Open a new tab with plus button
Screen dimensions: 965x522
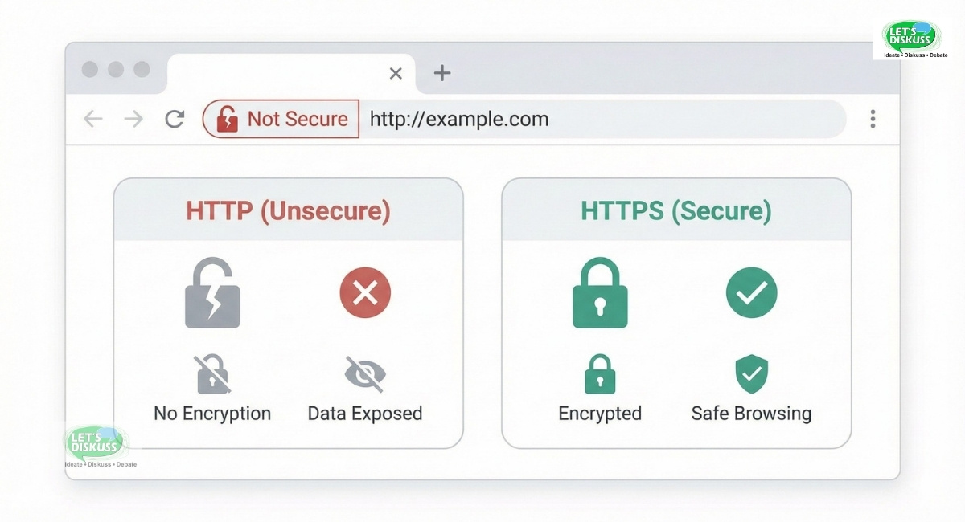pos(441,73)
